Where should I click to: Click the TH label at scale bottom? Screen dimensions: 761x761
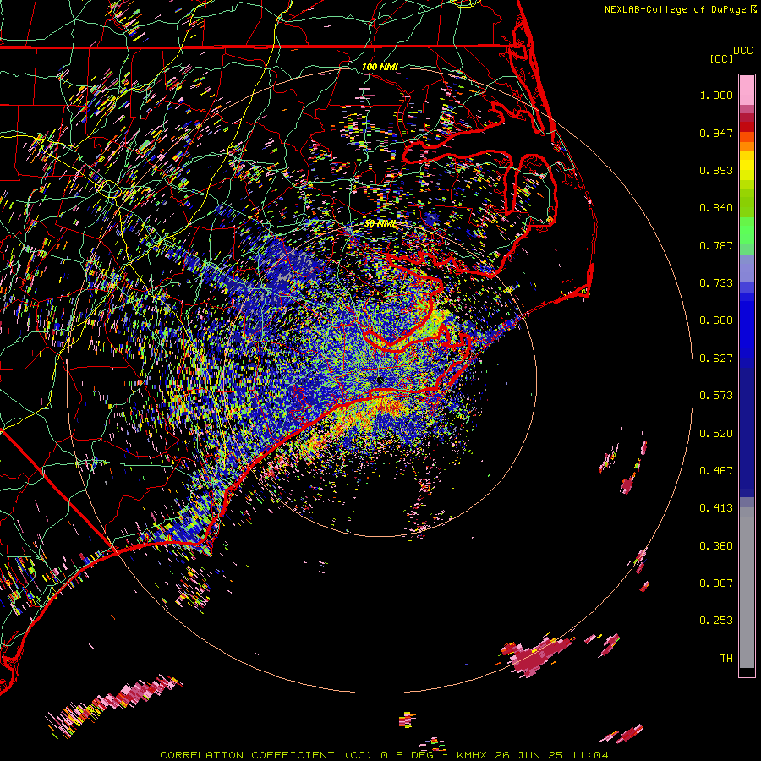(726, 659)
